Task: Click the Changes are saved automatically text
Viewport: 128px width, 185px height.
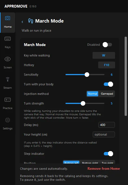Action: coord(44,169)
